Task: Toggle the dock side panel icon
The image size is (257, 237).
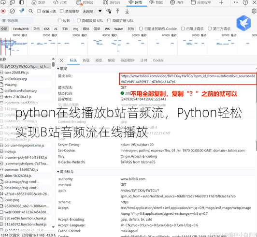Action: (x=21, y=2)
